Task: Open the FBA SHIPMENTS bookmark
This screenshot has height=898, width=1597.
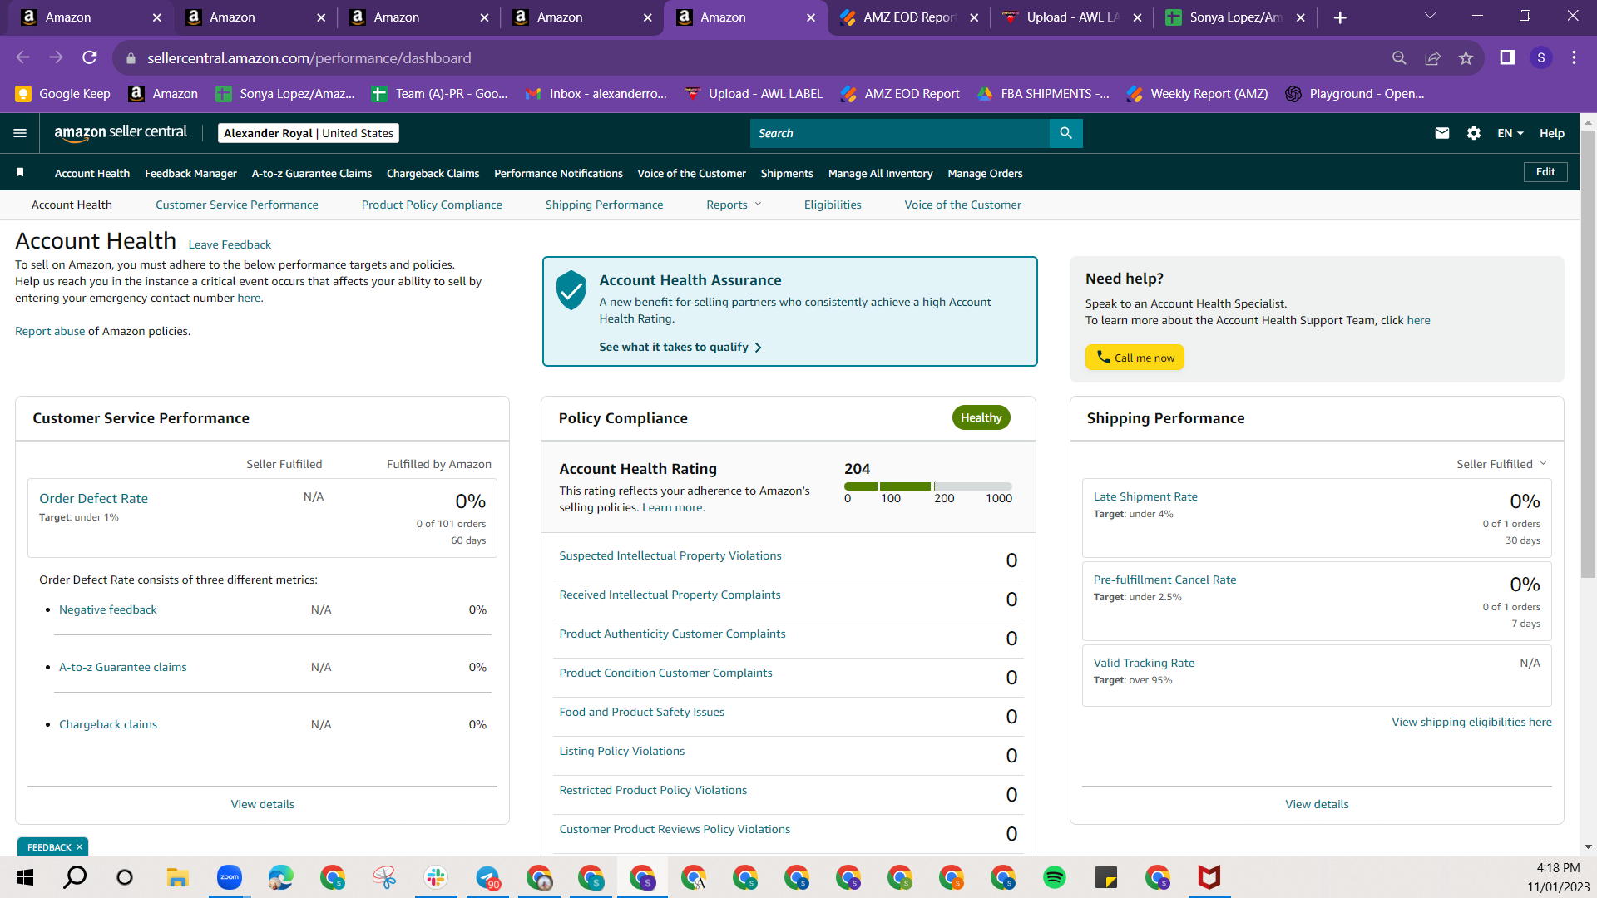Action: (1043, 94)
